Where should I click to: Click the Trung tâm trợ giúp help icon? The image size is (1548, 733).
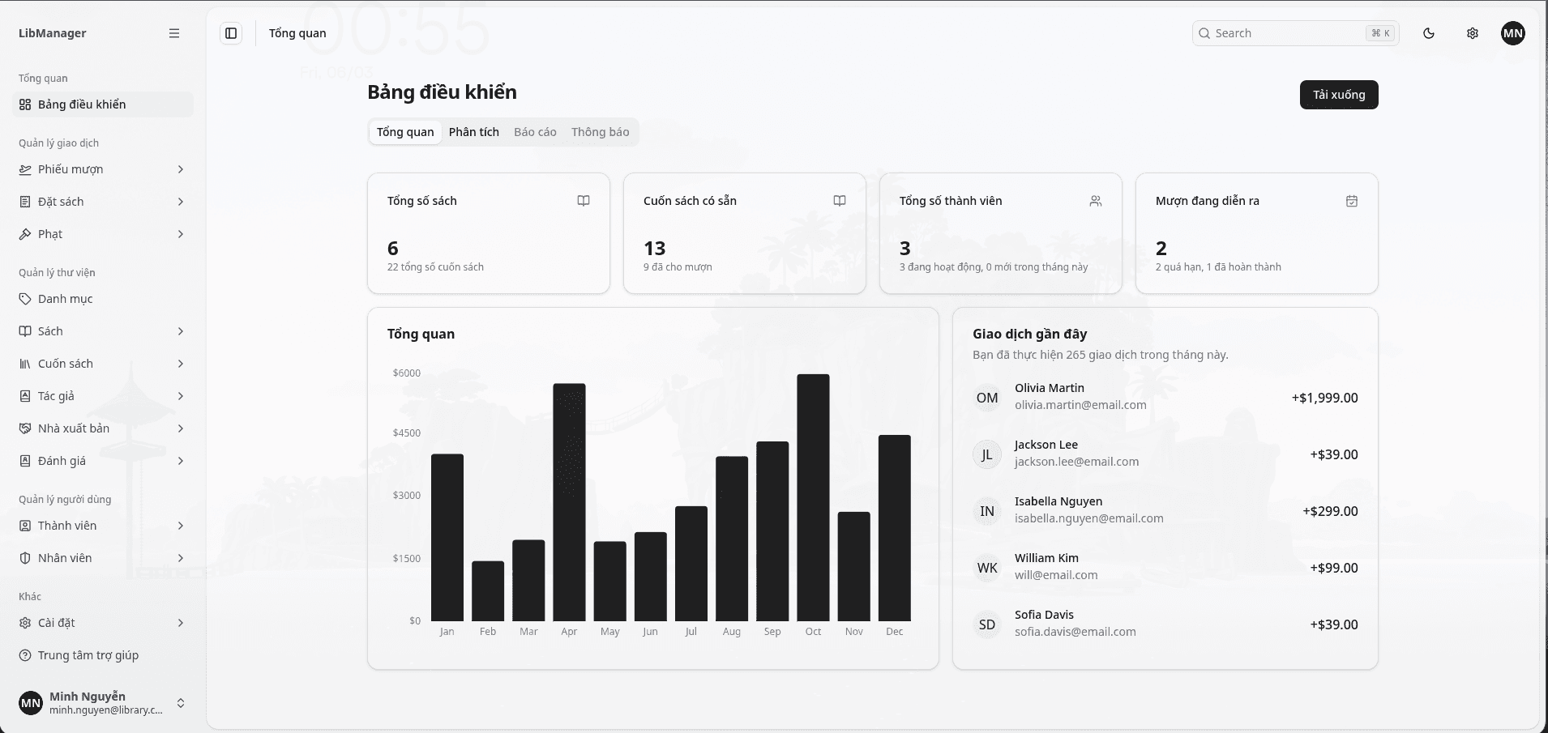pyautogui.click(x=25, y=655)
